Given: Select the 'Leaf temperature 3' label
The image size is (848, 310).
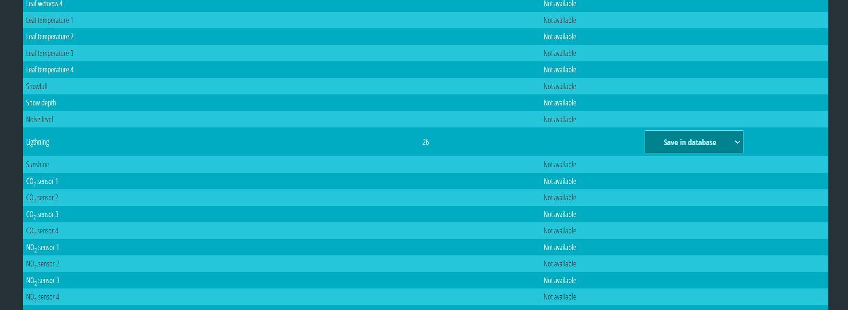Looking at the screenshot, I should pos(50,53).
